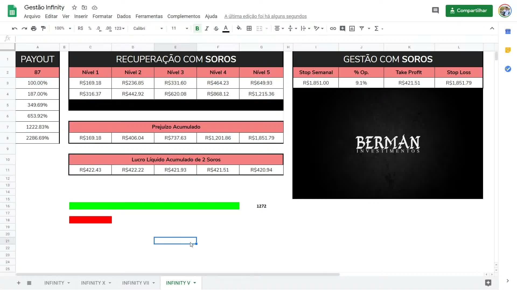Open horizontal align dropdown
This screenshot has width=517, height=290.
click(279, 28)
